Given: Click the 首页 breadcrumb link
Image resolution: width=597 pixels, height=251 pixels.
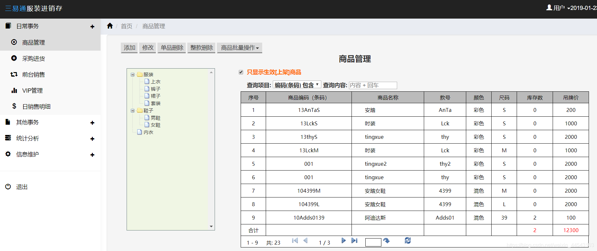Looking at the screenshot, I should 127,26.
